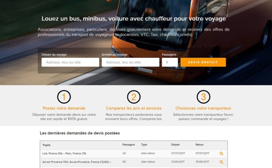
Task: Open details for the Lille–Paris quote request
Action: point(221,154)
